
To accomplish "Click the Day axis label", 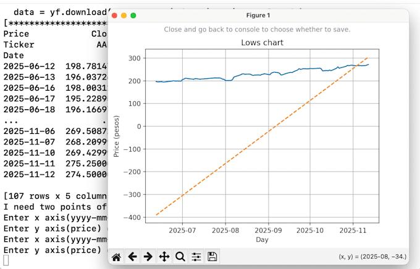I will click(x=262, y=239).
